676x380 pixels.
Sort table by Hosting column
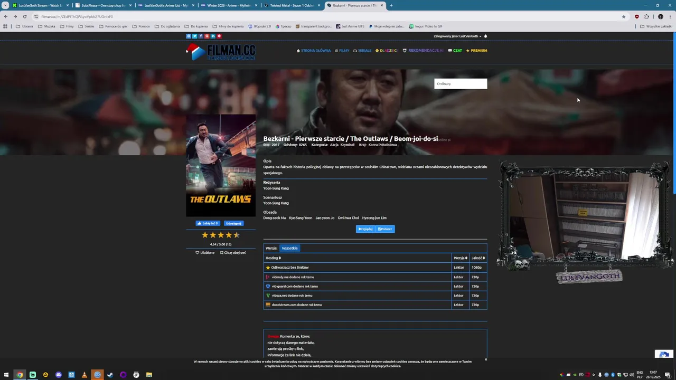click(x=273, y=258)
